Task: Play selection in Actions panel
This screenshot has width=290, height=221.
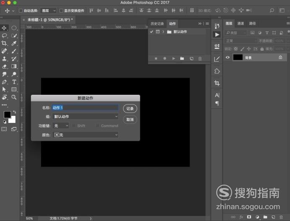Action: click(x=173, y=58)
